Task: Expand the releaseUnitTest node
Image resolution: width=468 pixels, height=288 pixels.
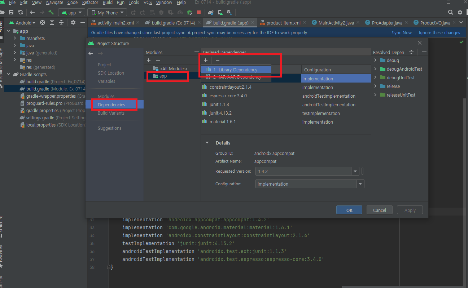Action: [x=375, y=95]
